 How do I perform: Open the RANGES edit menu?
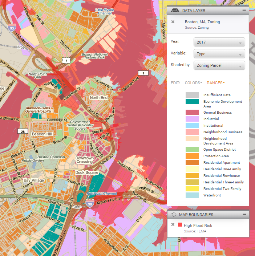pyautogui.click(x=216, y=83)
